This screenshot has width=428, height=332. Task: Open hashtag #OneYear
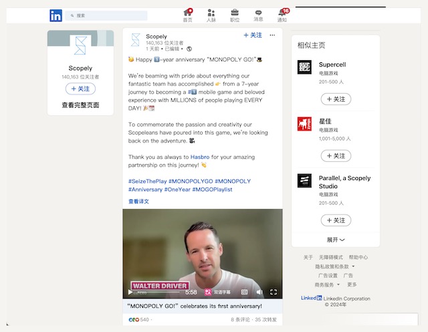click(x=177, y=189)
